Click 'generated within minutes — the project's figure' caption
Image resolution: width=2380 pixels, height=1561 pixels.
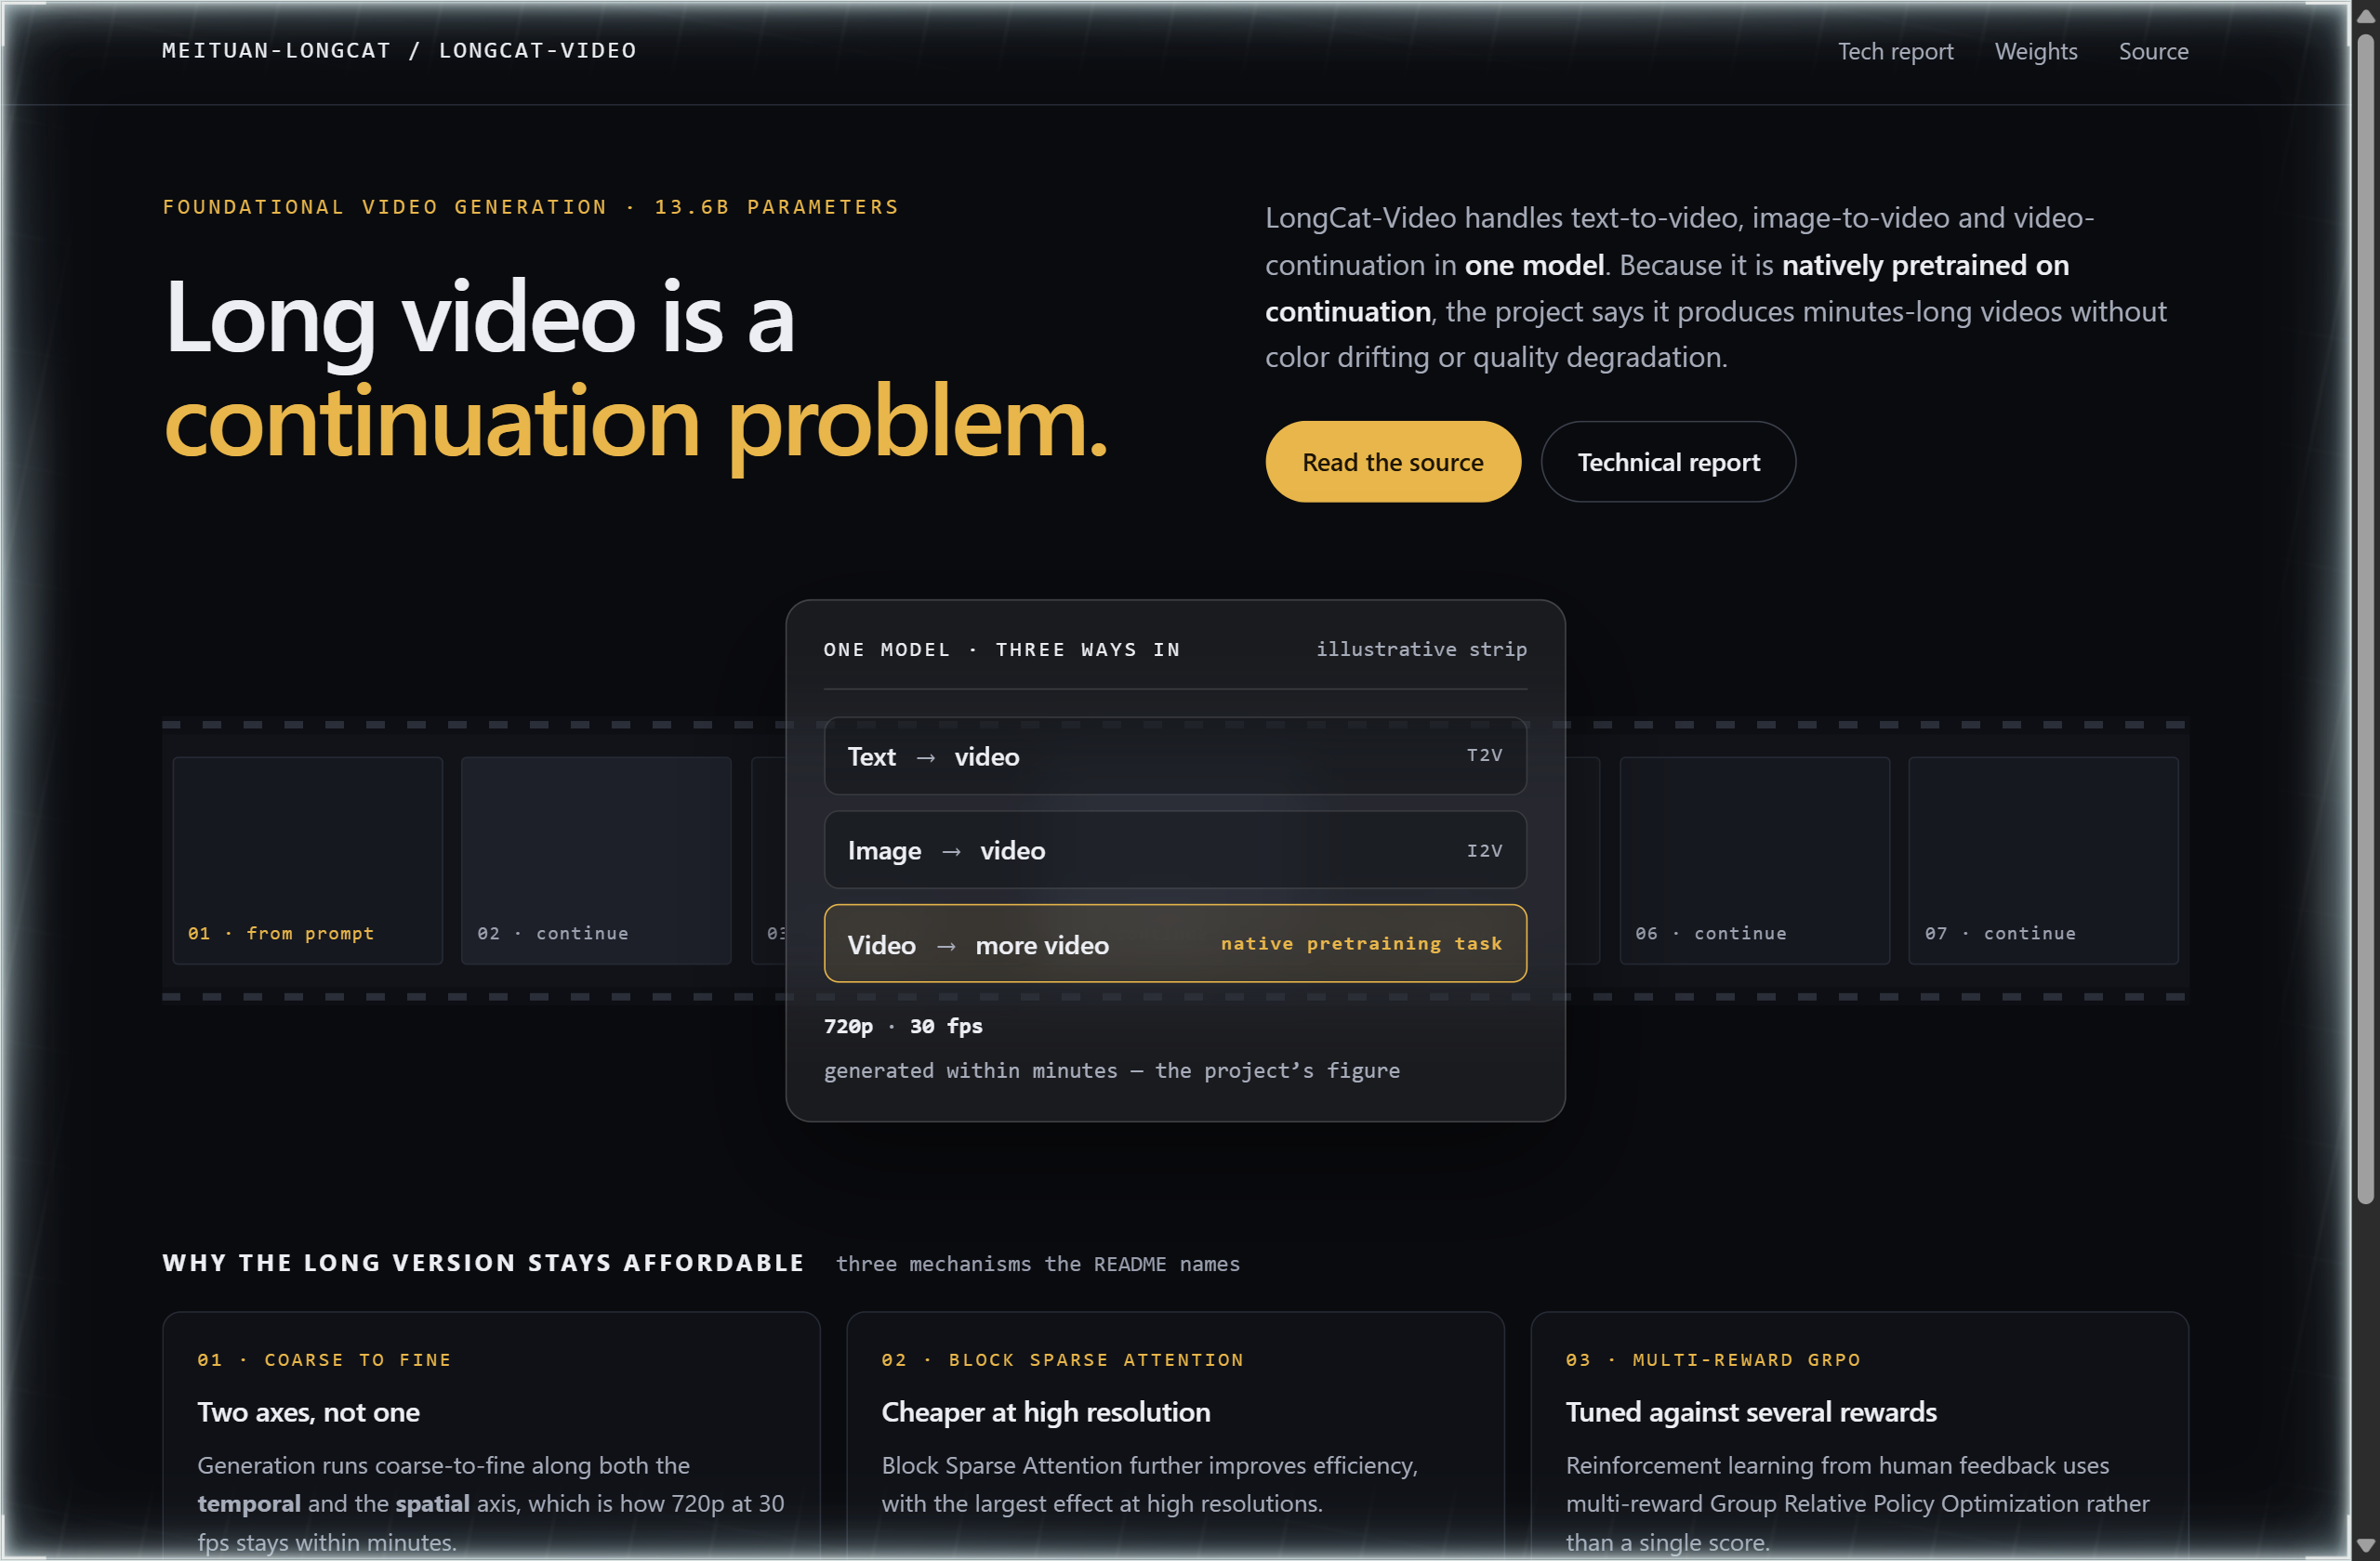coord(1111,1071)
